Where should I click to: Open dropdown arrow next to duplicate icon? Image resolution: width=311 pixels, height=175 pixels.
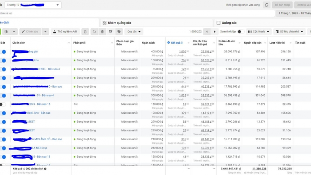pyautogui.click(x=14, y=32)
